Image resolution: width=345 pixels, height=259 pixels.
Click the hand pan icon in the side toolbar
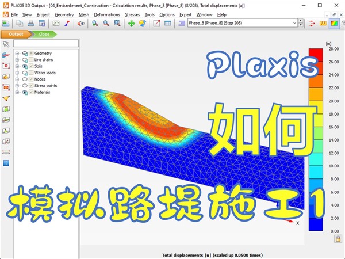pos(6,77)
